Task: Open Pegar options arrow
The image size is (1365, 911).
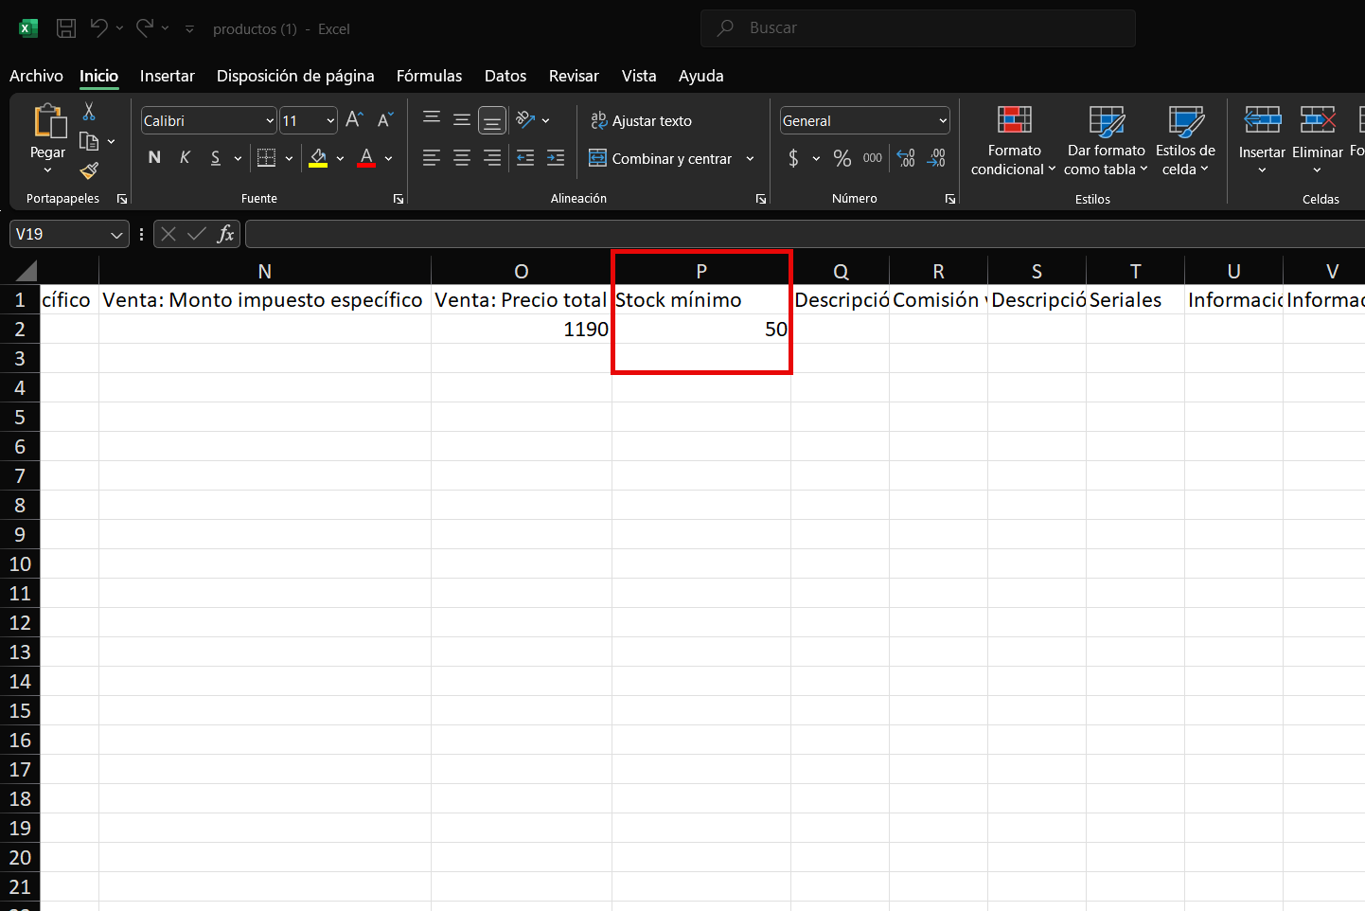Action: pos(48,170)
